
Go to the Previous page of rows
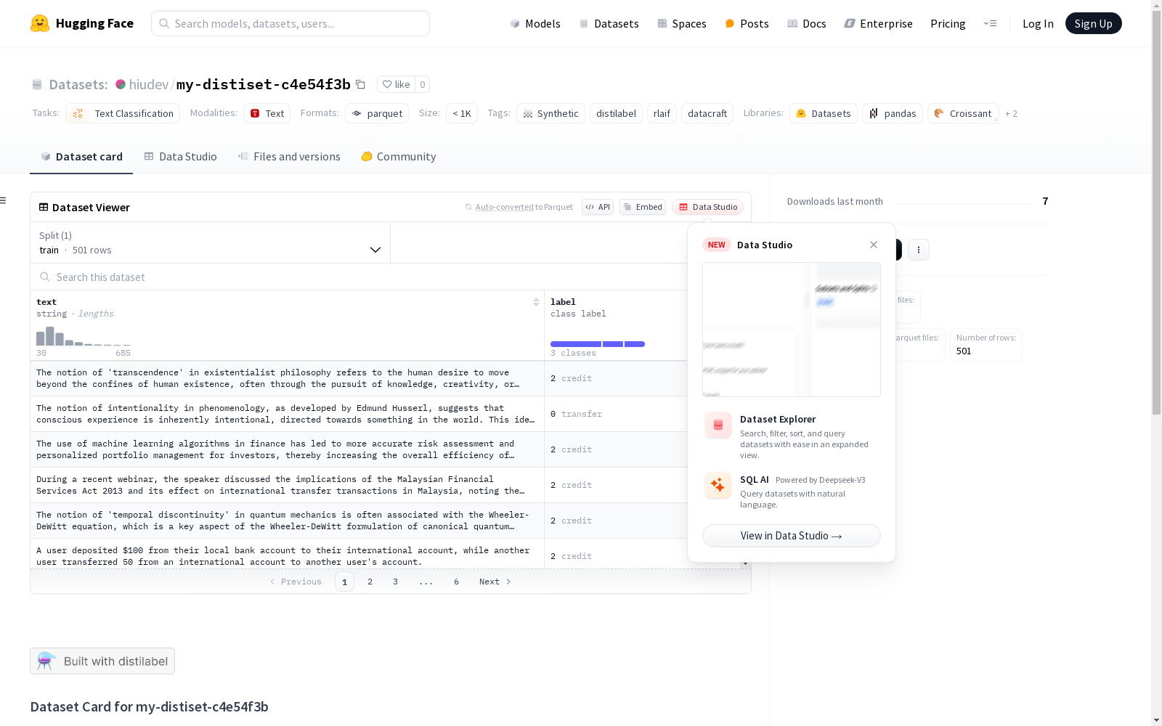(x=296, y=582)
